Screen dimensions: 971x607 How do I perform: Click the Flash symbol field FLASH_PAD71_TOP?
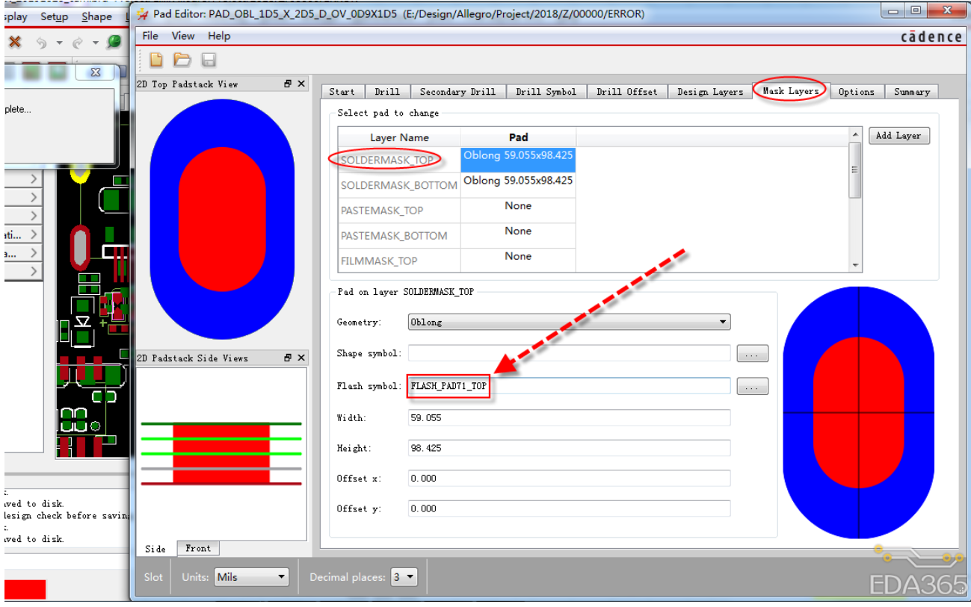(x=569, y=386)
